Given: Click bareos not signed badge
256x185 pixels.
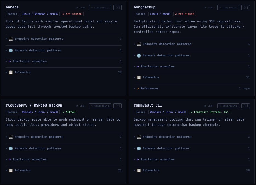Looking at the screenshot, I should (72, 14).
